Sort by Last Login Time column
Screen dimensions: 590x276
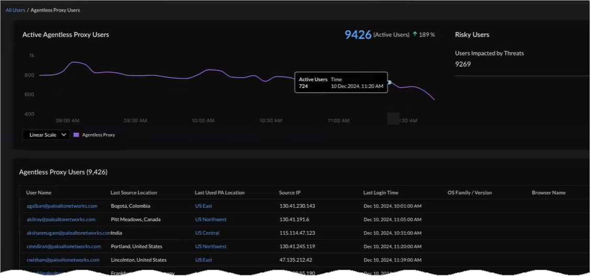(x=381, y=193)
